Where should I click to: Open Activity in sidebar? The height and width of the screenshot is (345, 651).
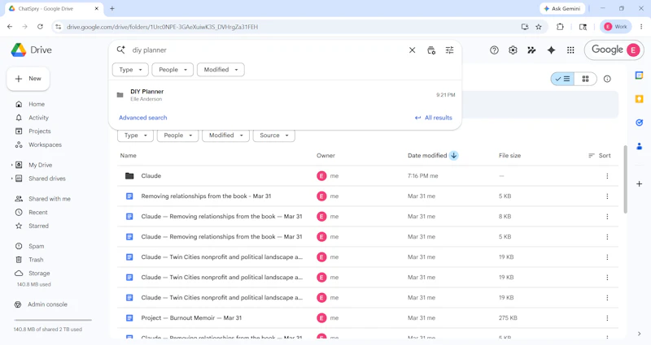[x=38, y=118]
